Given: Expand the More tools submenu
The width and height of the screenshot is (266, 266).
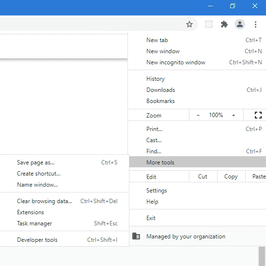Looking at the screenshot, I should click(x=198, y=163).
